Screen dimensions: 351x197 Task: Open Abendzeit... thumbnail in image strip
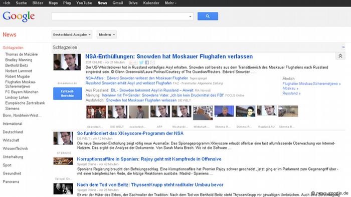(96, 112)
